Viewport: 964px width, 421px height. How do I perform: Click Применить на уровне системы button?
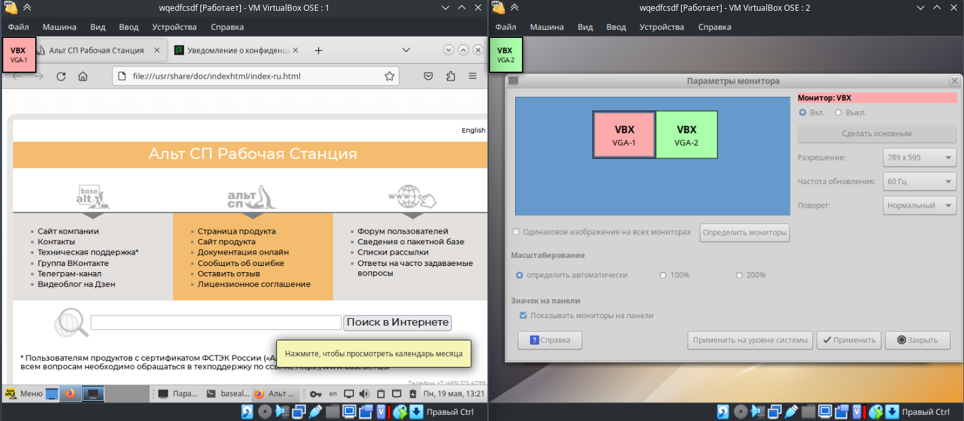(x=751, y=340)
